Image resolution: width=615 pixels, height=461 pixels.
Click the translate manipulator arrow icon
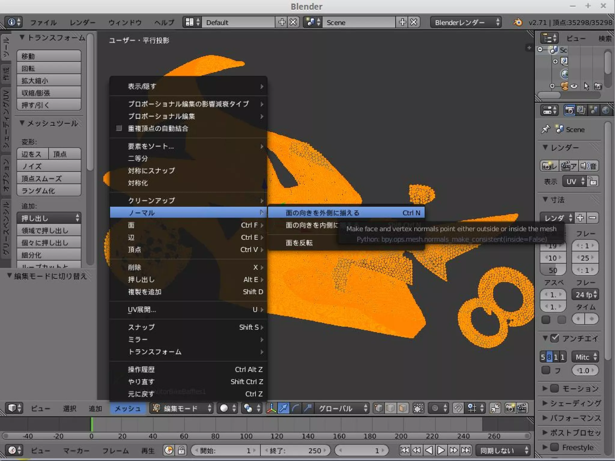[x=283, y=408]
